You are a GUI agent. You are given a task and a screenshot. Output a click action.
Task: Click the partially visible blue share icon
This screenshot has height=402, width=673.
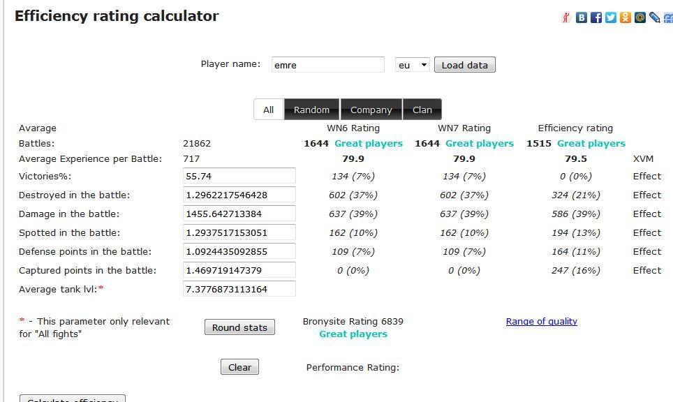click(x=668, y=17)
